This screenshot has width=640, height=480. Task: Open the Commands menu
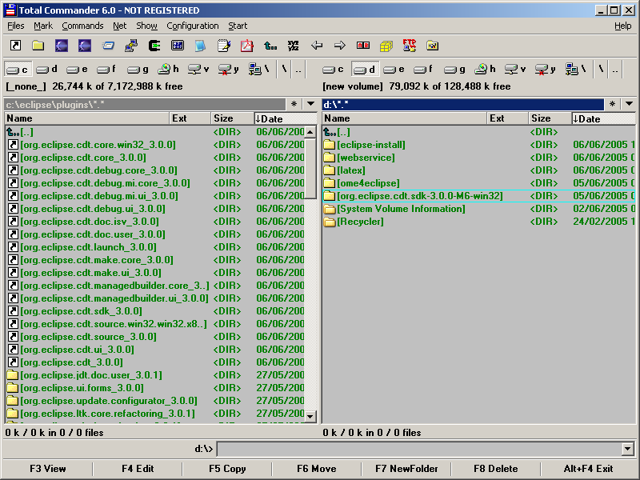click(x=83, y=26)
